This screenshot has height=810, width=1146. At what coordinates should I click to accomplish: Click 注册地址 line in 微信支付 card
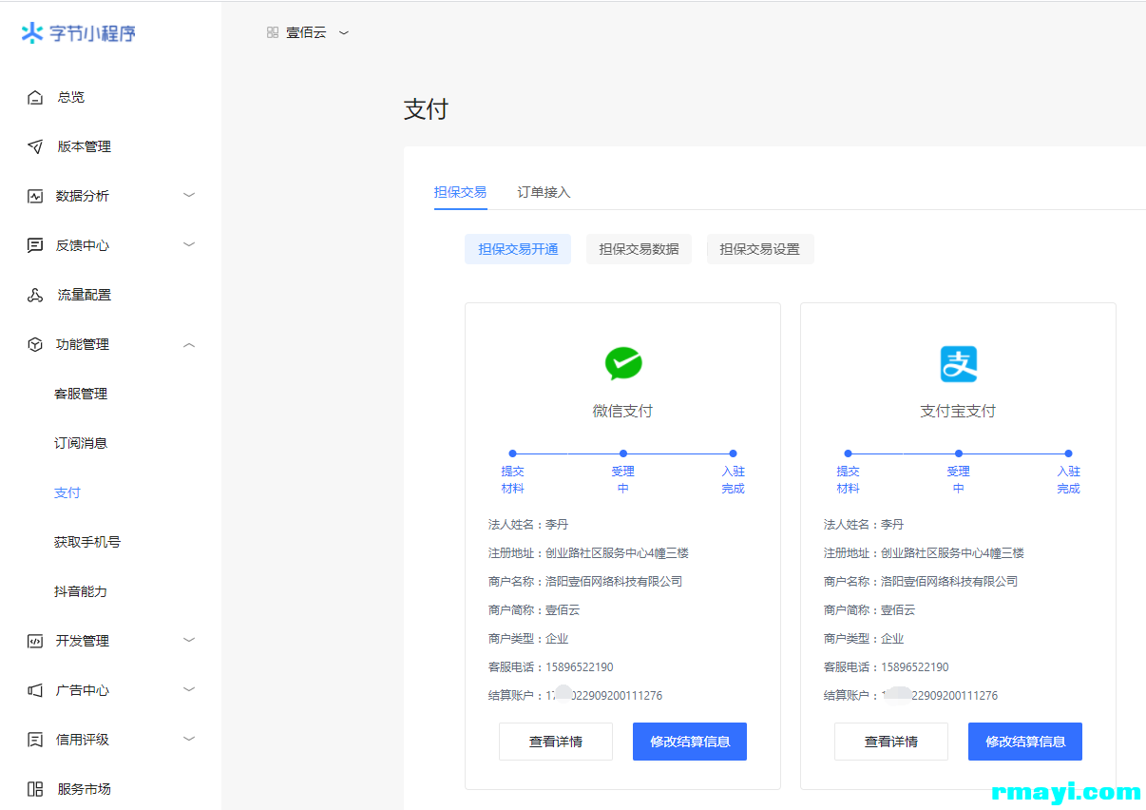tap(588, 552)
